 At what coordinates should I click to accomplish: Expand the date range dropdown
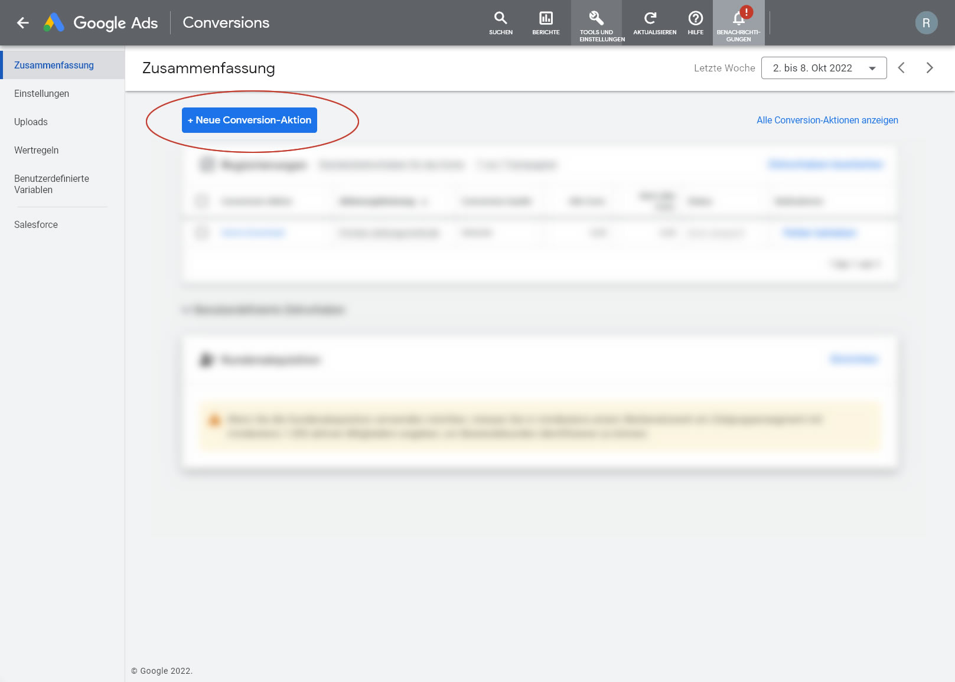[x=823, y=68]
